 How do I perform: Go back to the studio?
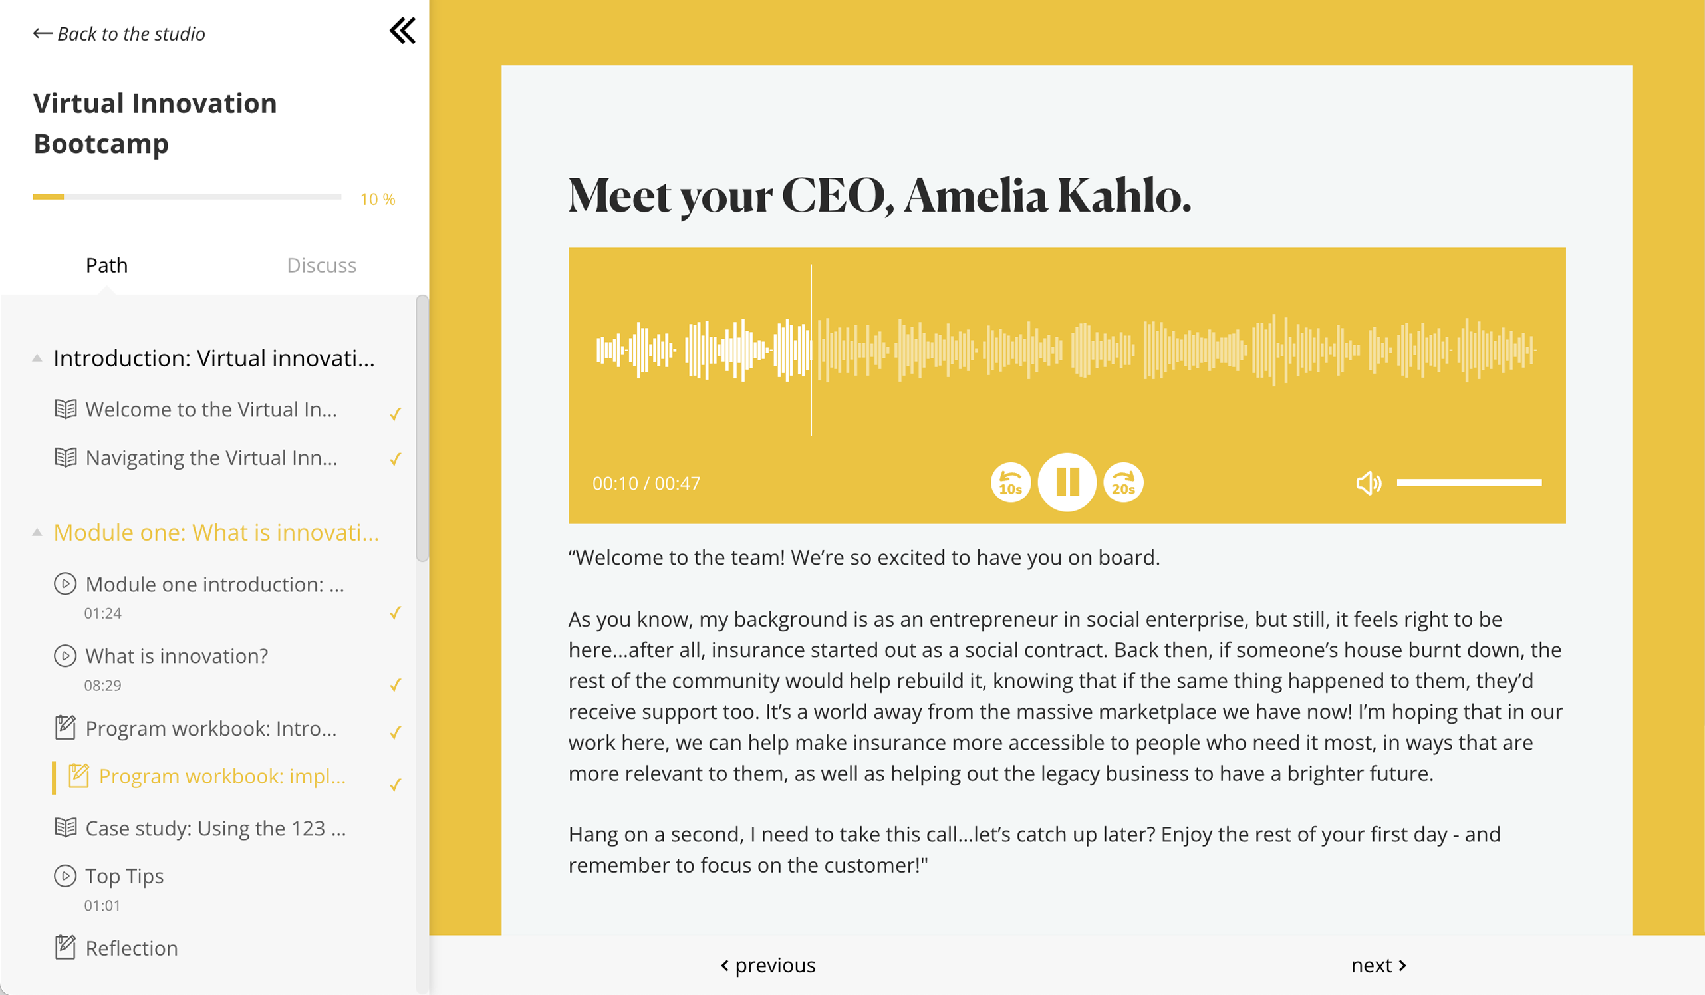click(119, 34)
